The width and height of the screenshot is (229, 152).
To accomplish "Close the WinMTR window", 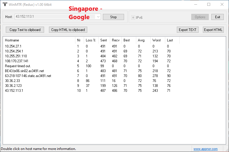I will (222, 5).
